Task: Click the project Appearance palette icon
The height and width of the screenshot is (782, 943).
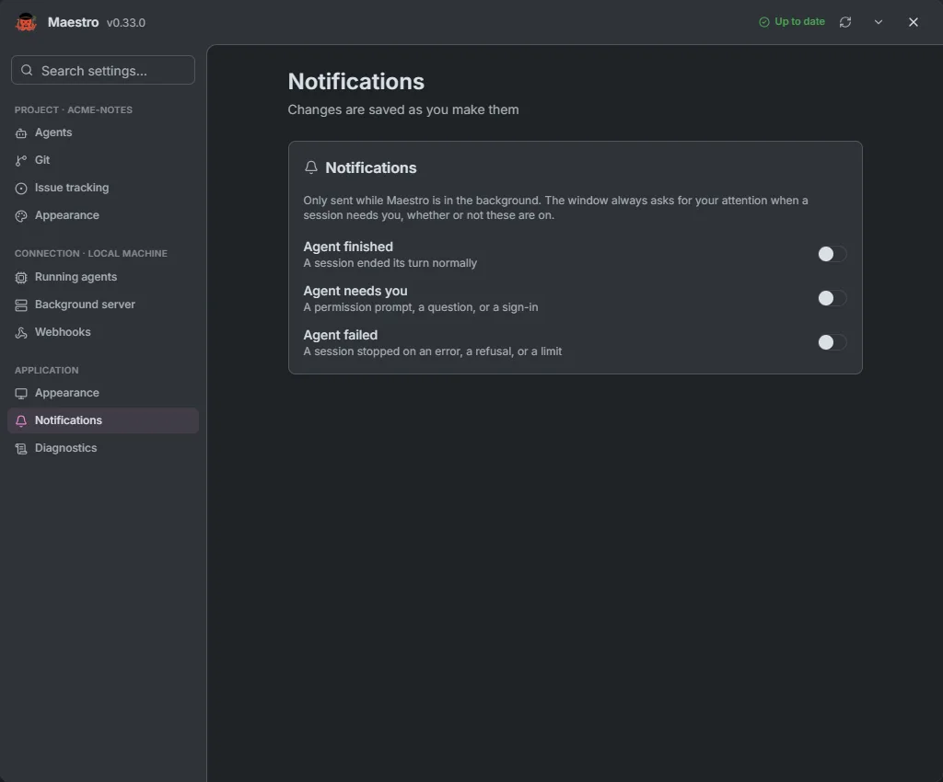Action: (21, 215)
